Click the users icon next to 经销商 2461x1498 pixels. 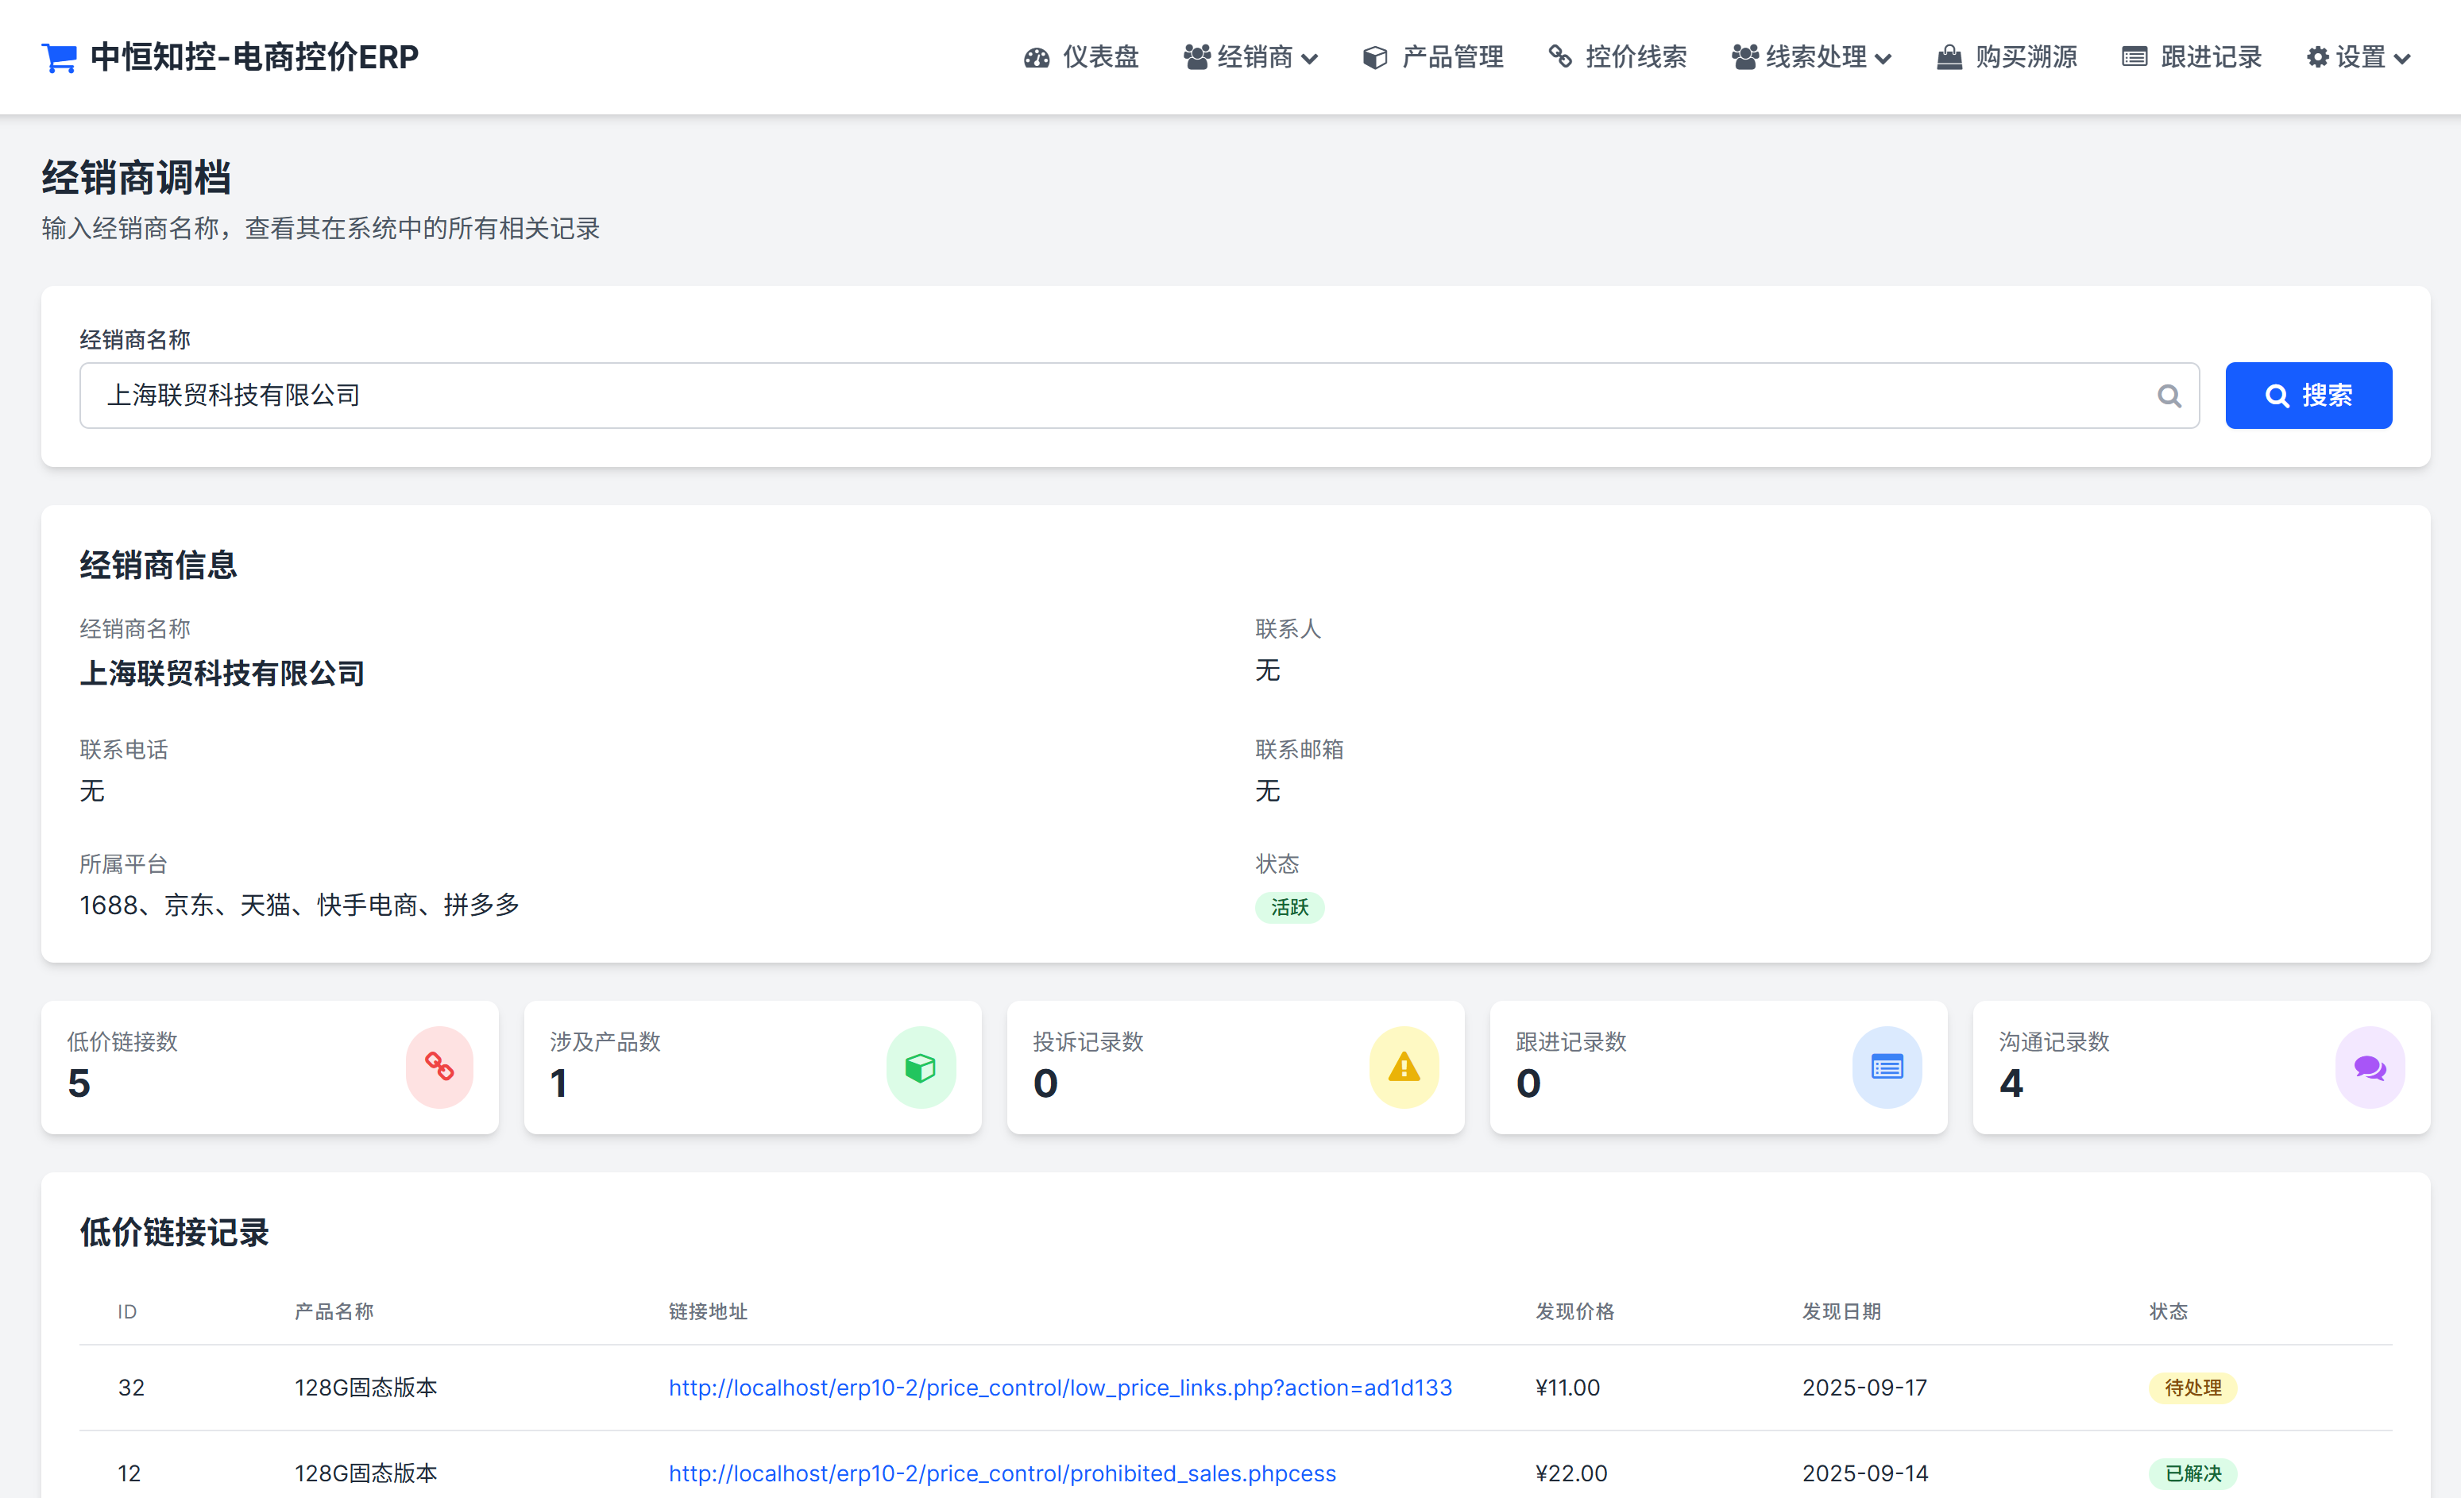[1196, 57]
